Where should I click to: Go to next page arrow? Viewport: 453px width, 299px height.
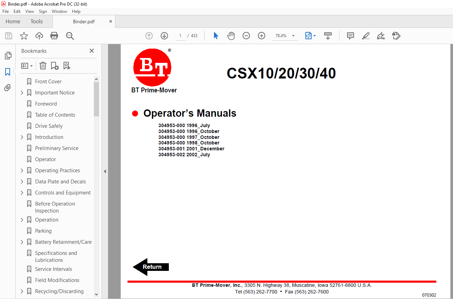pos(164,36)
